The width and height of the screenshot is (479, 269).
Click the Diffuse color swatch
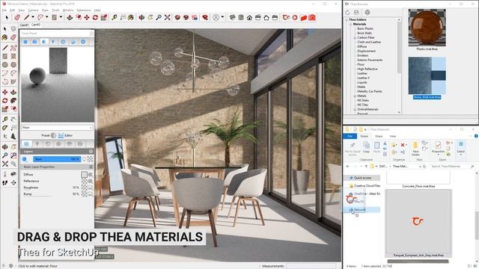pyautogui.click(x=84, y=174)
